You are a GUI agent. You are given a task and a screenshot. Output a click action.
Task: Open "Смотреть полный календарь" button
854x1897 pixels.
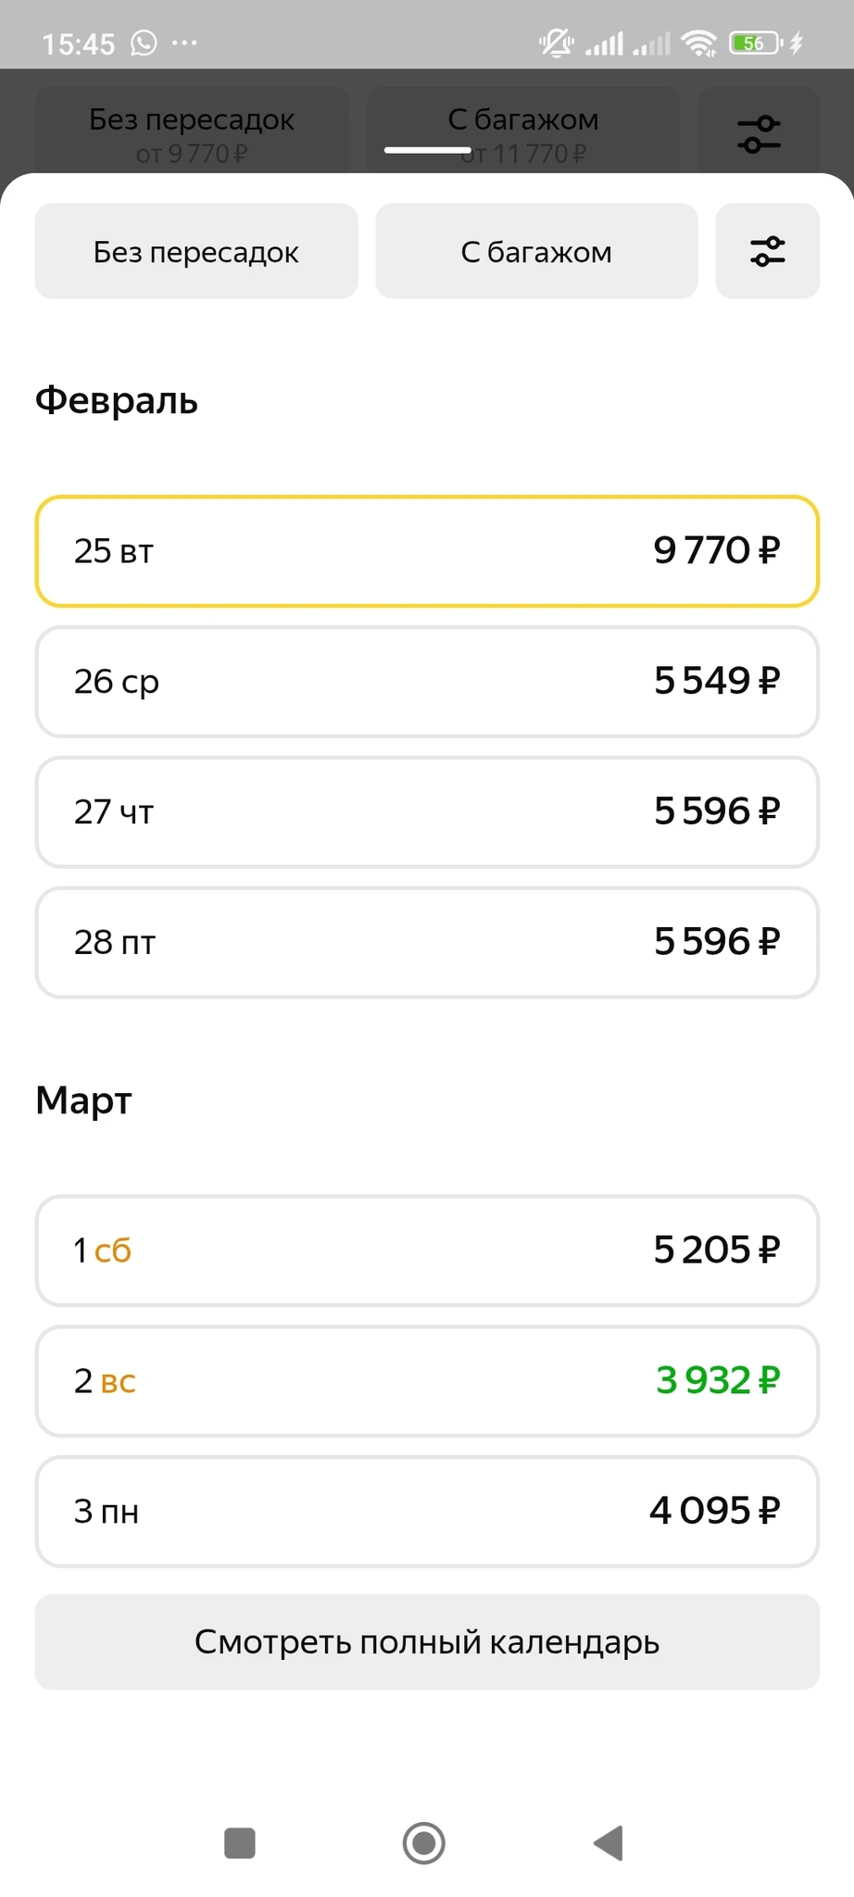click(x=427, y=1641)
